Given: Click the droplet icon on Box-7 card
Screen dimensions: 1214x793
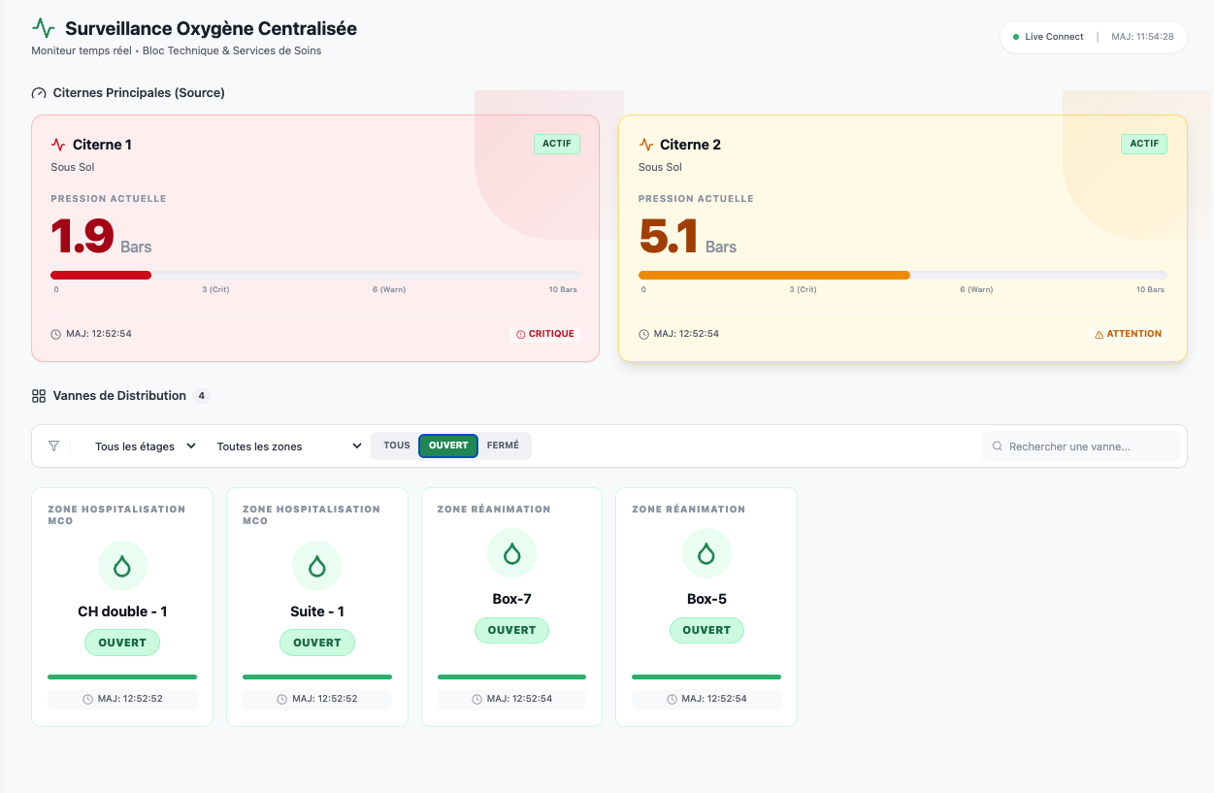Looking at the screenshot, I should [511, 553].
